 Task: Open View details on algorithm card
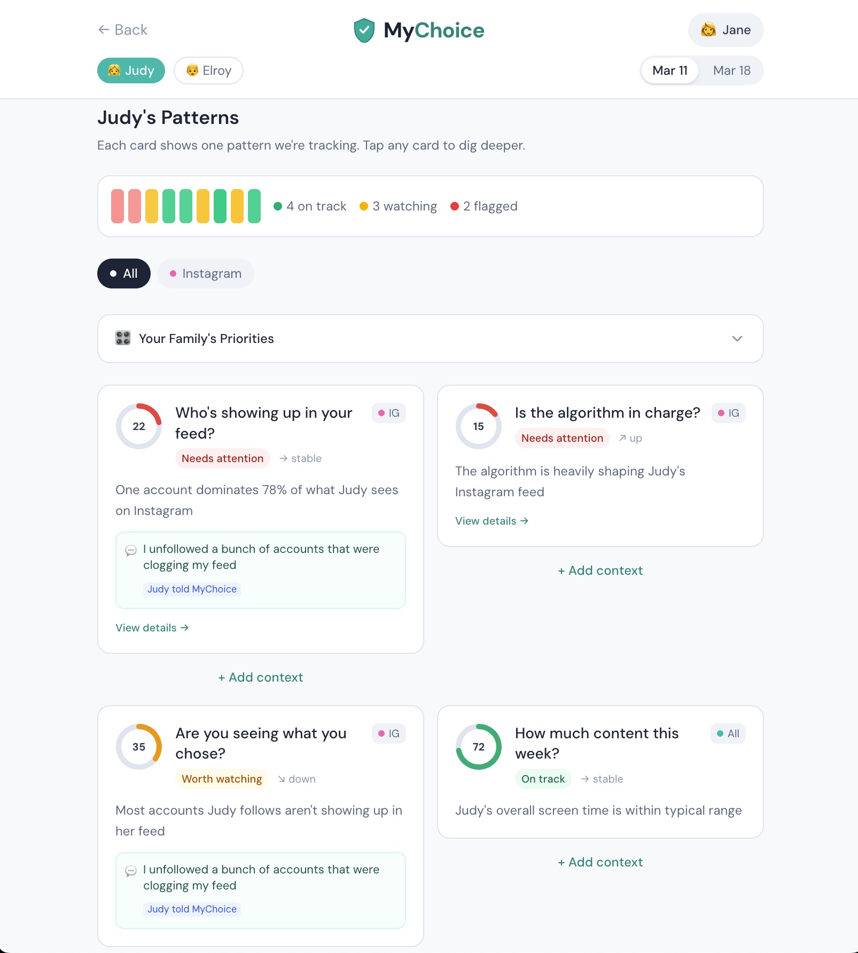click(x=492, y=521)
